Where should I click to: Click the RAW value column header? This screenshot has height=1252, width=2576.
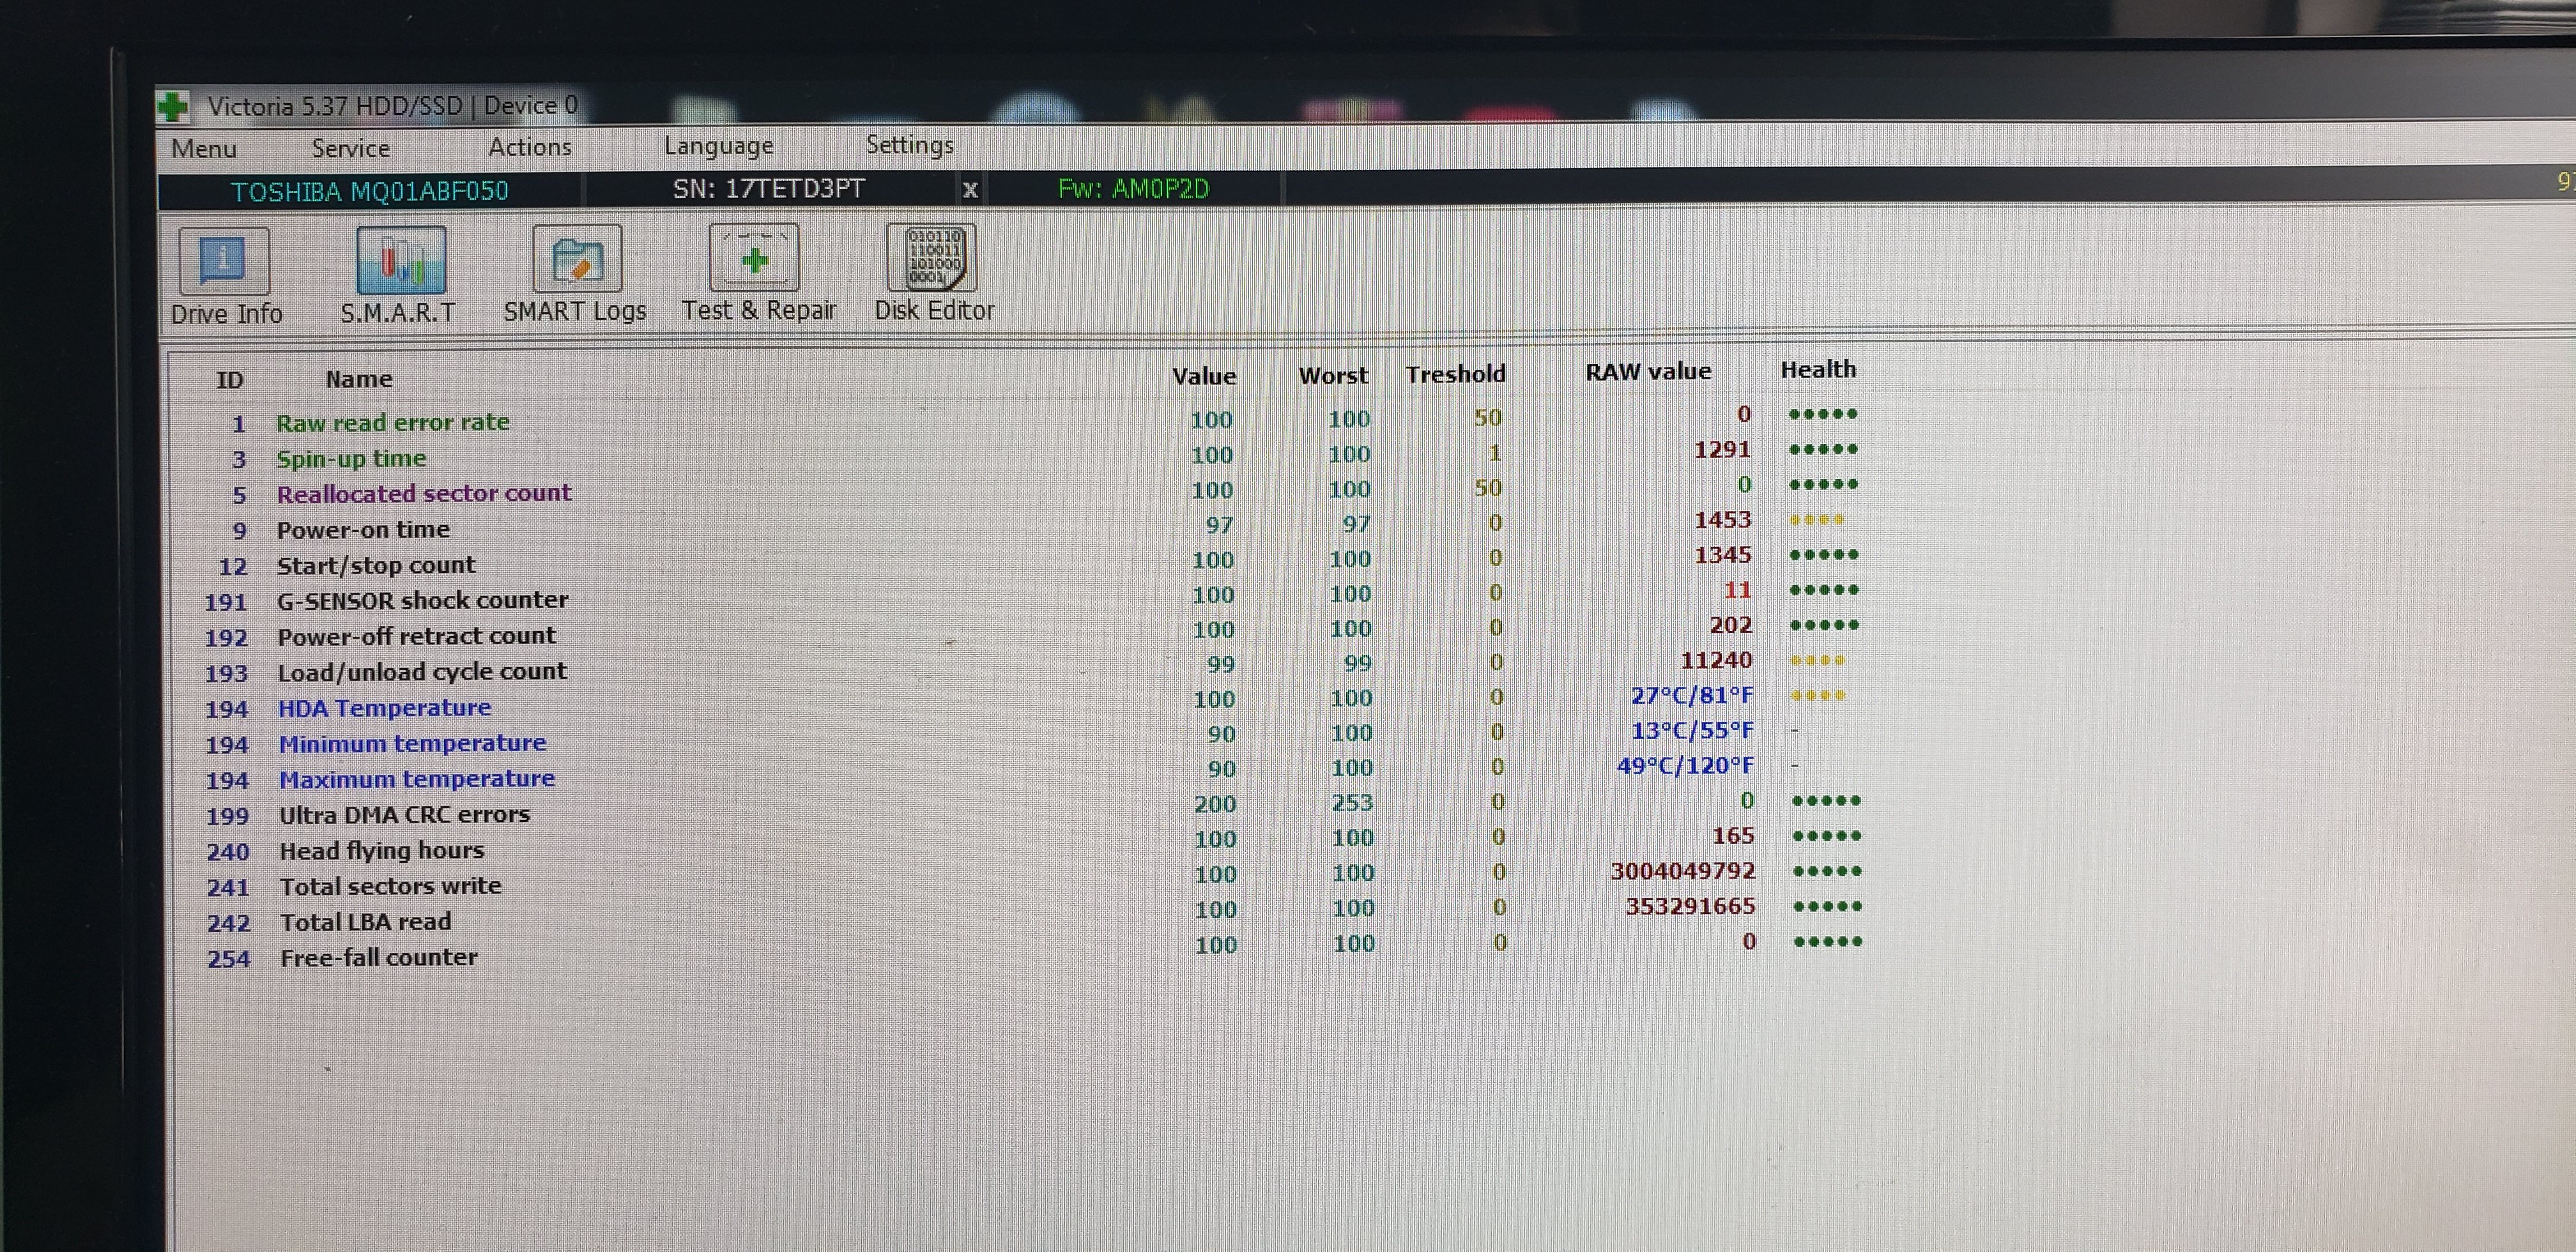[x=1648, y=372]
